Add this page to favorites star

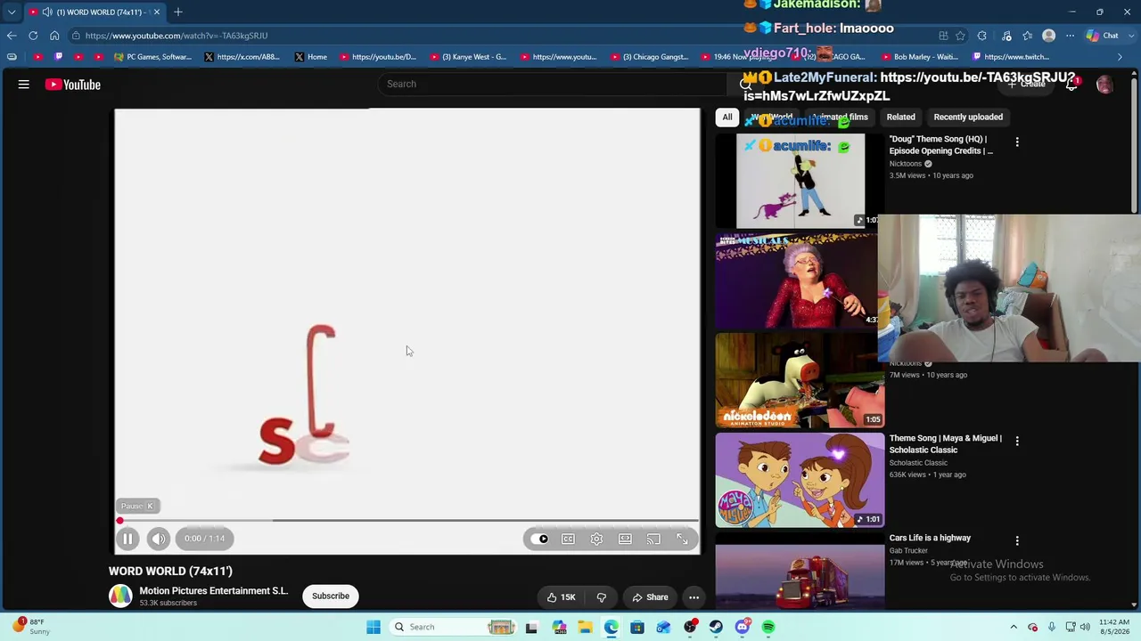(x=960, y=36)
